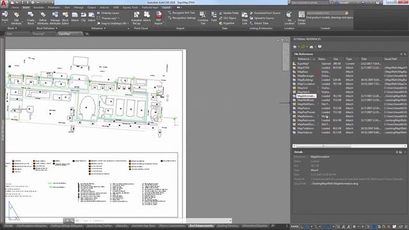Click the new drawing plus tab
The width and height of the screenshot is (409, 230).
tap(87, 34)
